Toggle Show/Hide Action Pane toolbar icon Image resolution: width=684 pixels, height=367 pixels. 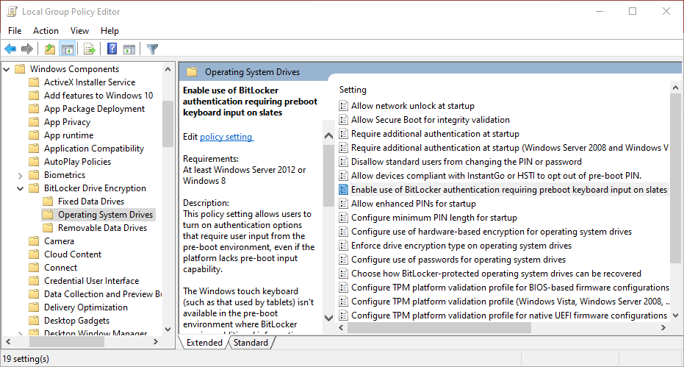(129, 49)
